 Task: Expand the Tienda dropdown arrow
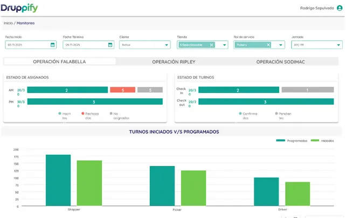(x=224, y=45)
